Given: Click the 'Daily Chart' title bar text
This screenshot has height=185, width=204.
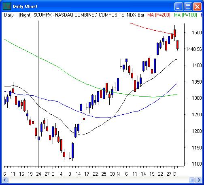Looking at the screenshot, I should (25, 6).
